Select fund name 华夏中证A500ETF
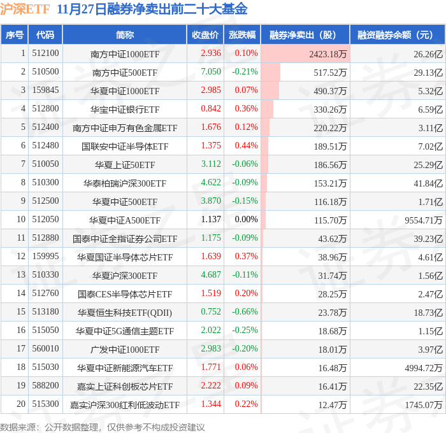This screenshot has height=433, width=446. point(125,220)
